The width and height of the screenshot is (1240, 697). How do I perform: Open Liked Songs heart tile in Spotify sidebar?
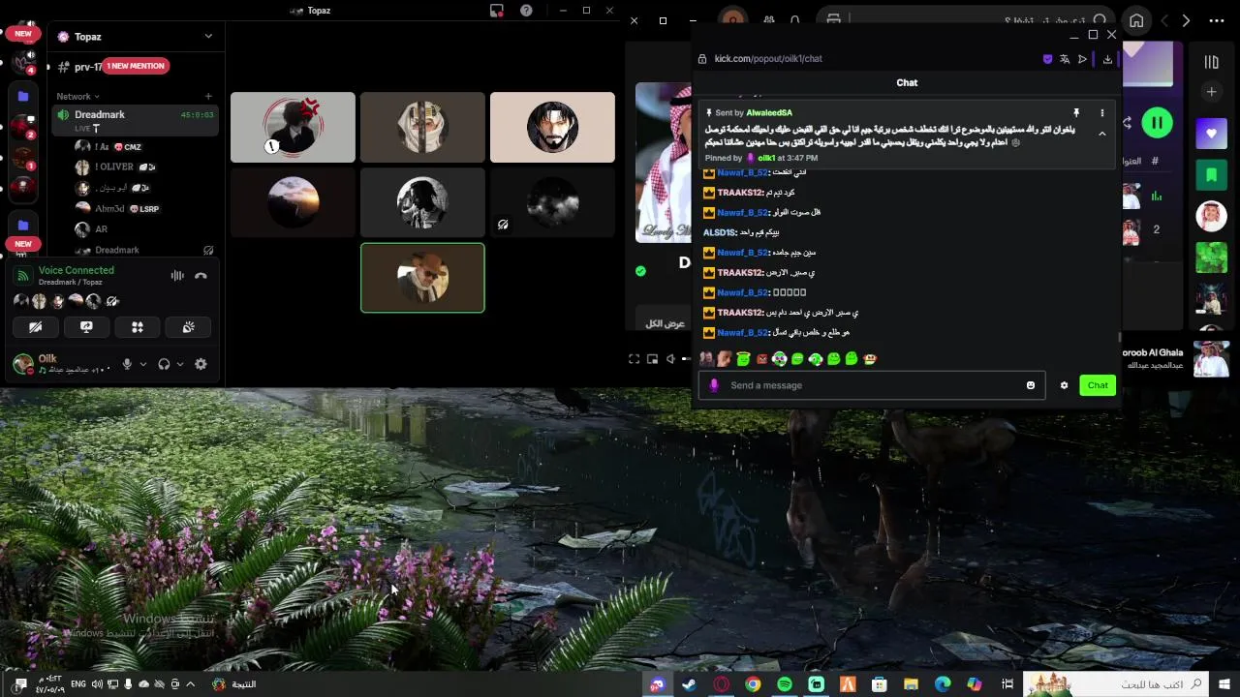1211,134
